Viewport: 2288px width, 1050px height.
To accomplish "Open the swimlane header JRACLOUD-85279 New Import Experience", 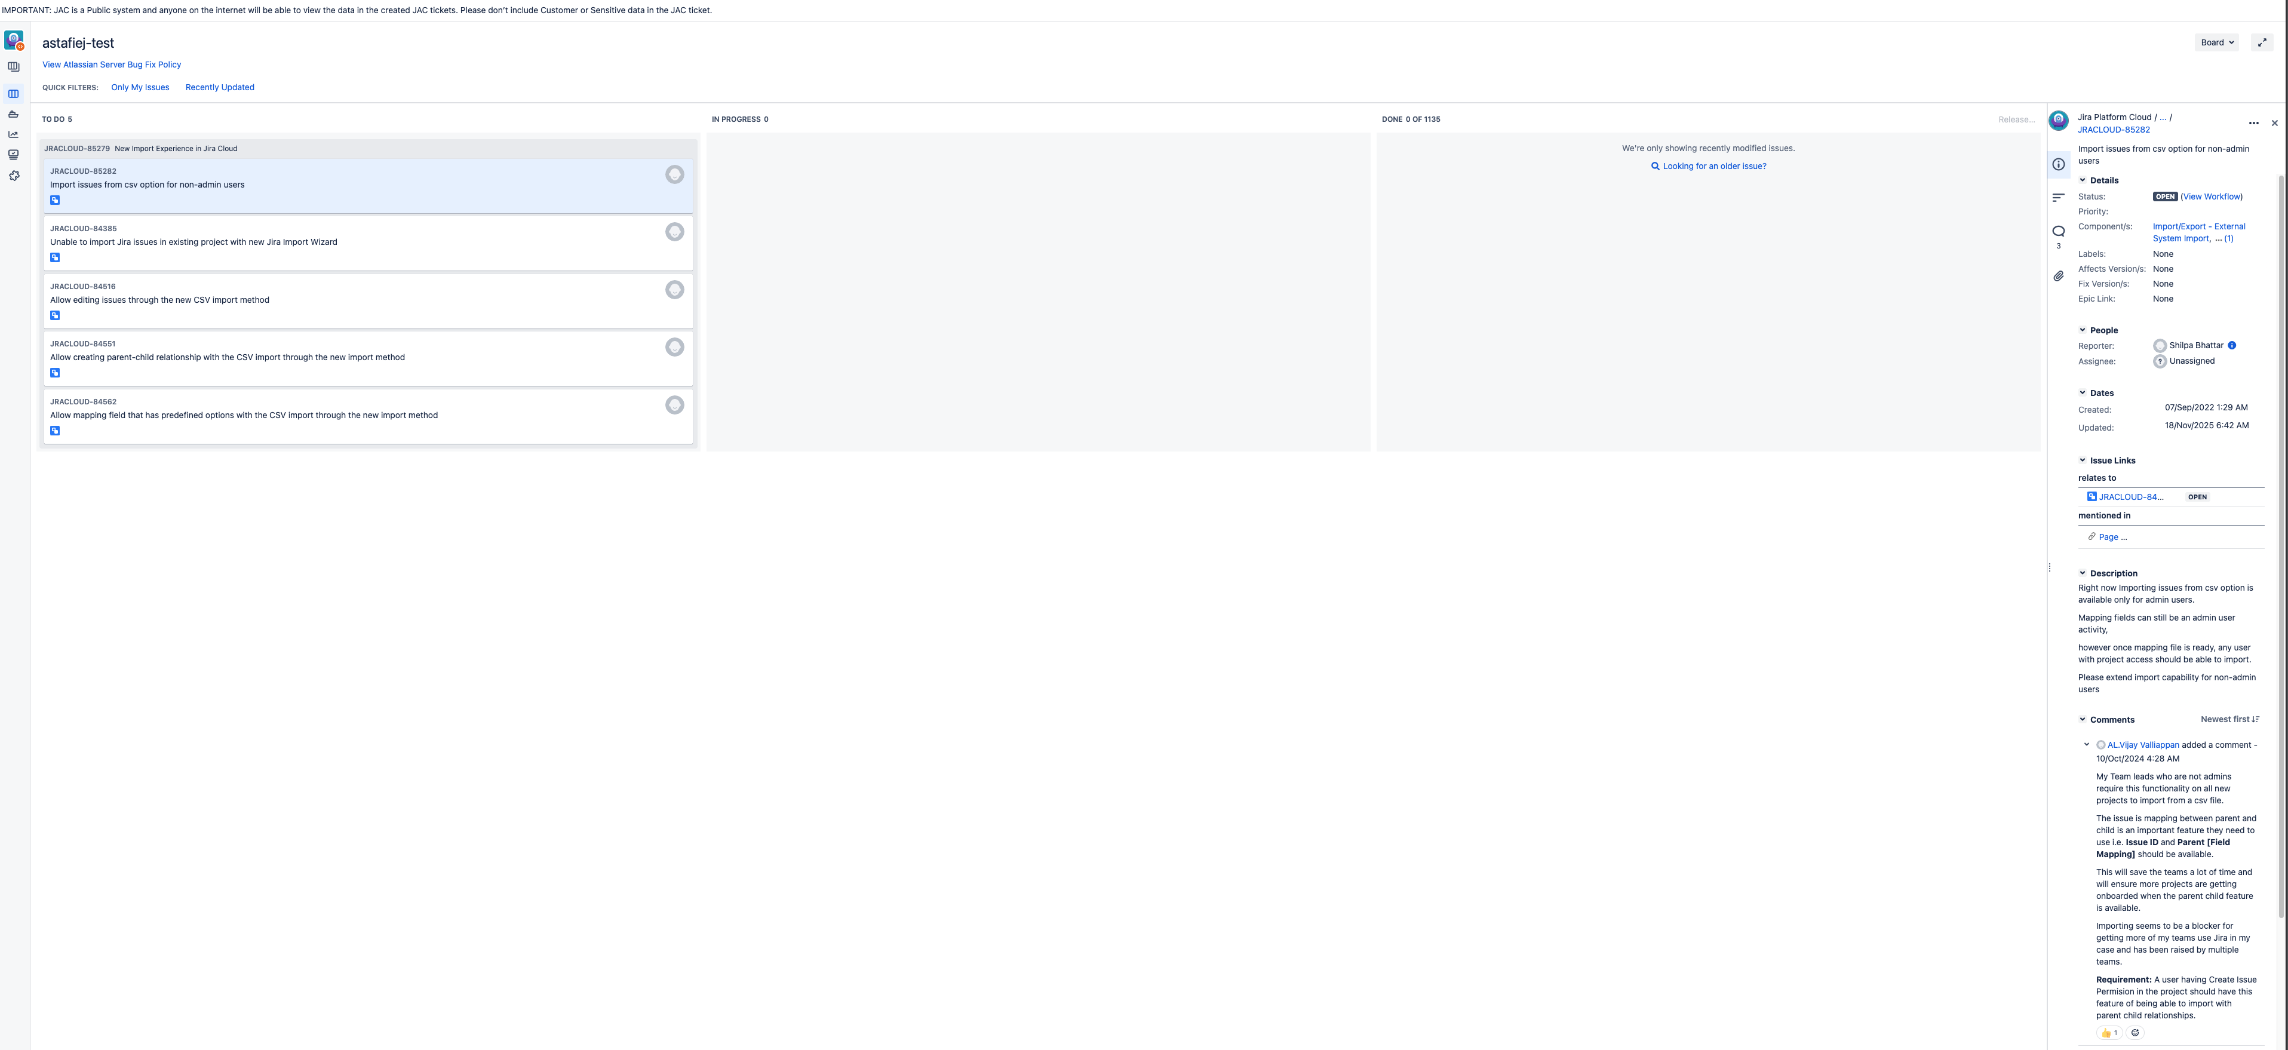I will click(141, 148).
